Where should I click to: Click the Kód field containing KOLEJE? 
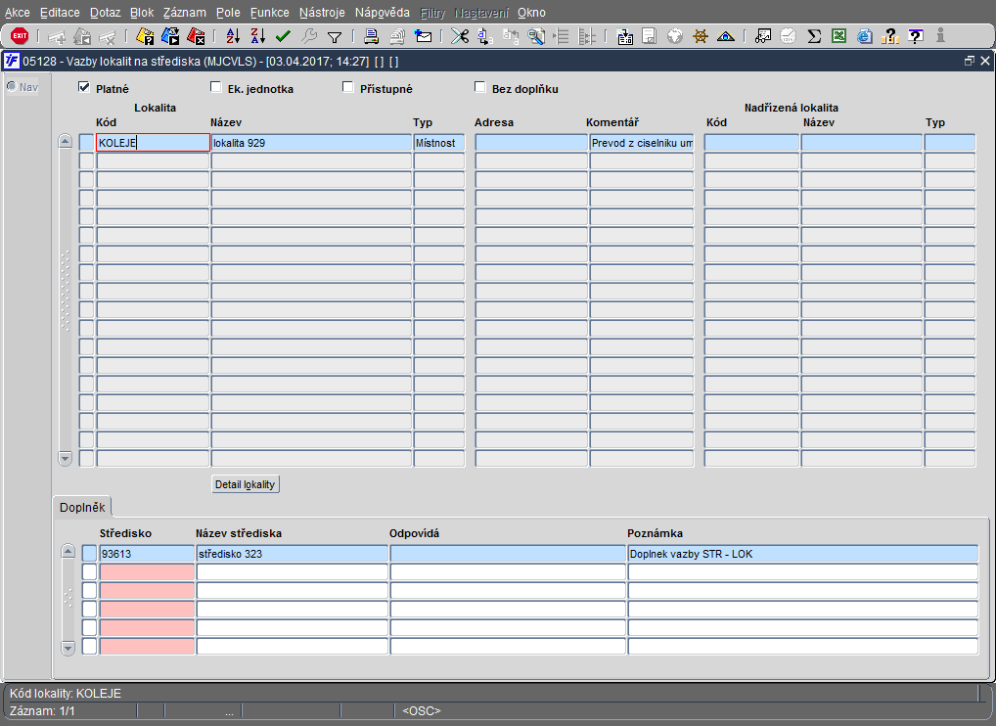point(153,142)
